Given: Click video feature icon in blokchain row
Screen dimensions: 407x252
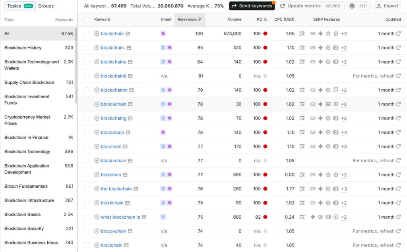Looking at the screenshot, I should [335, 175].
